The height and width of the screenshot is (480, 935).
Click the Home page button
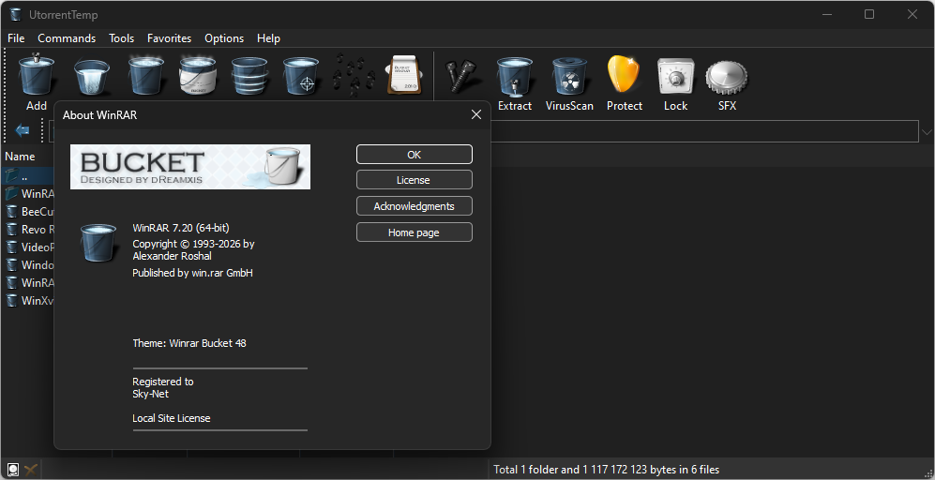pyautogui.click(x=415, y=232)
